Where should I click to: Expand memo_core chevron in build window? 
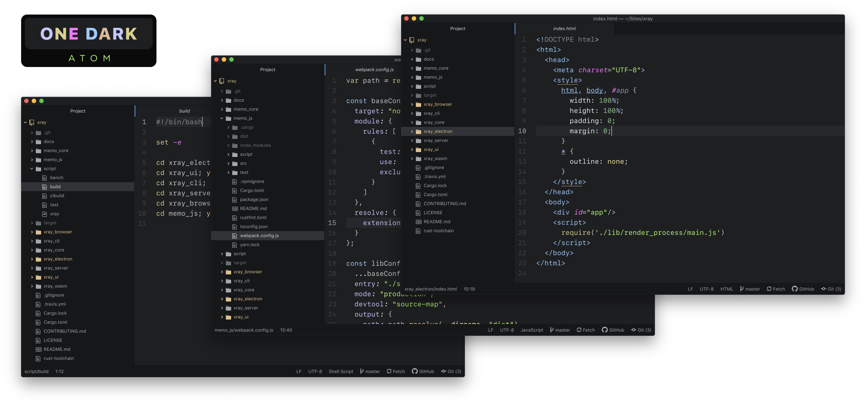click(x=32, y=151)
